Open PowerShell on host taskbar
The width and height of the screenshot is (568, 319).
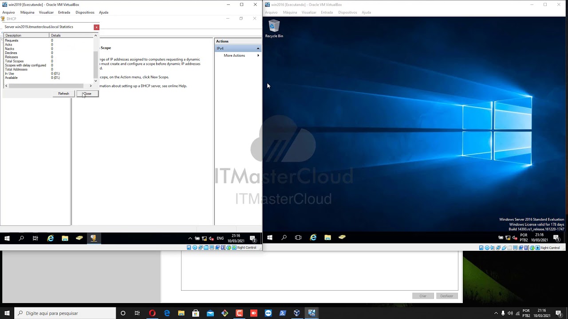[x=283, y=313]
